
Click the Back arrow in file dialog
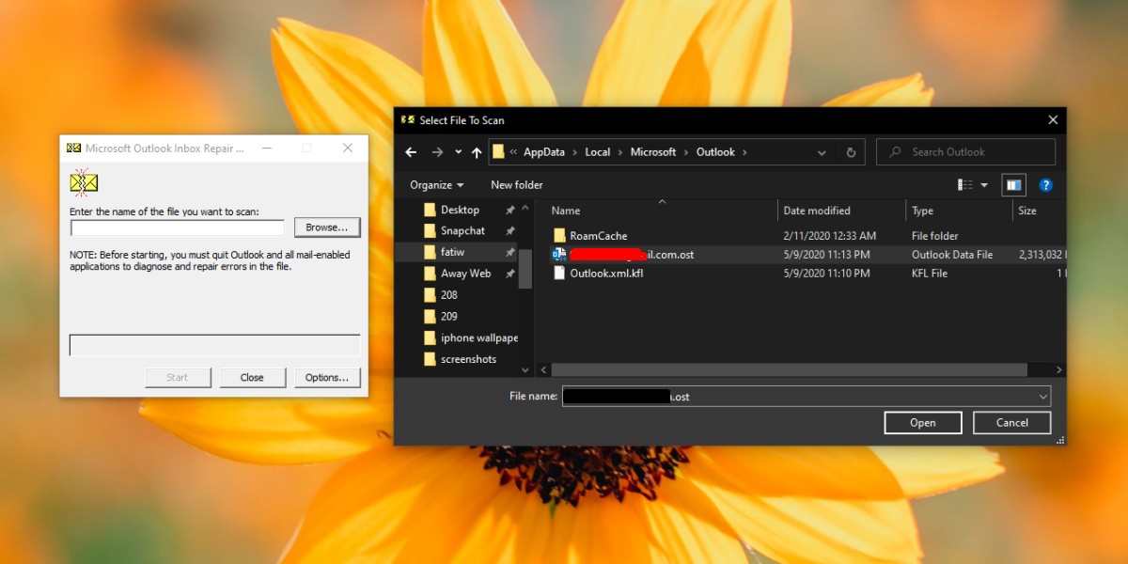tap(411, 152)
